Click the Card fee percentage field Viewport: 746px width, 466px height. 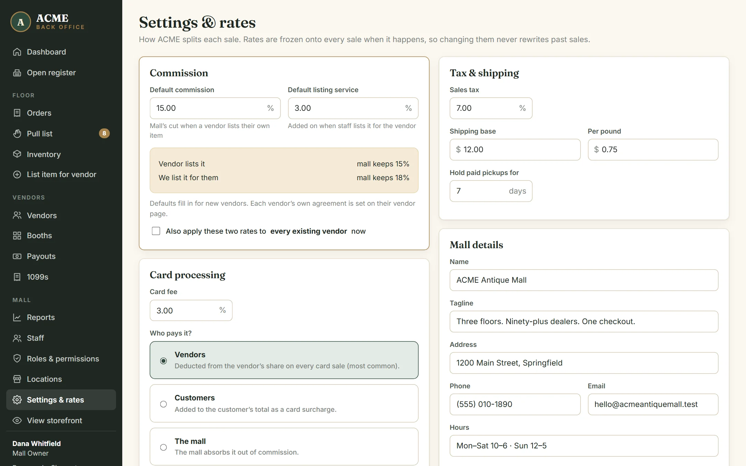coord(191,310)
